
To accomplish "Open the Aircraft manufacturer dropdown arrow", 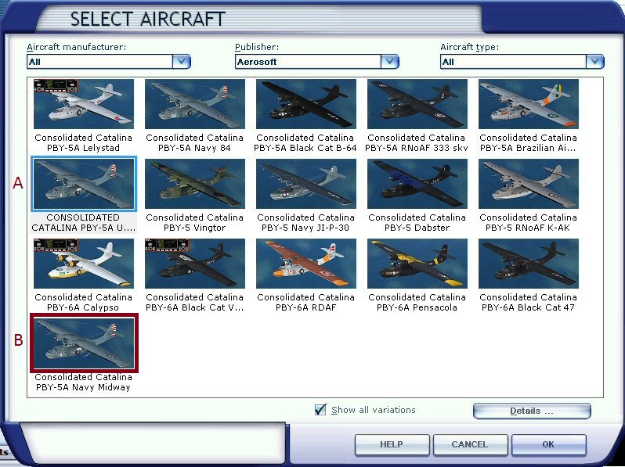I will coord(182,62).
